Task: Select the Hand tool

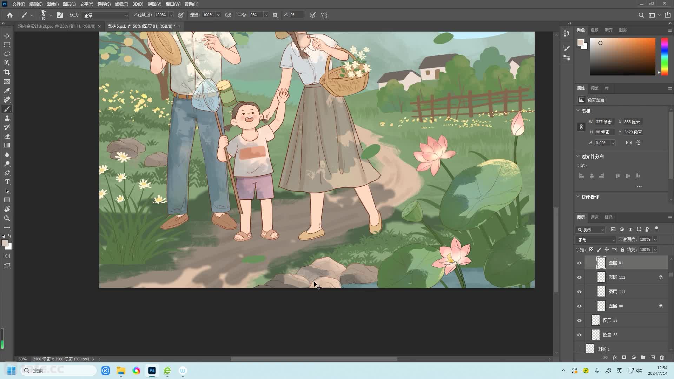Action: click(x=7, y=209)
